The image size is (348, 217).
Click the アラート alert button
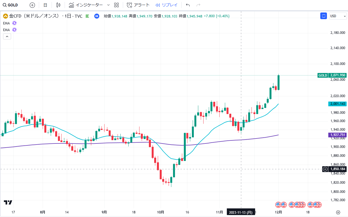click(138, 5)
